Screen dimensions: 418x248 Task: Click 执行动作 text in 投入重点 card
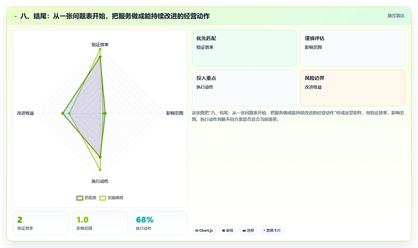pyautogui.click(x=205, y=87)
